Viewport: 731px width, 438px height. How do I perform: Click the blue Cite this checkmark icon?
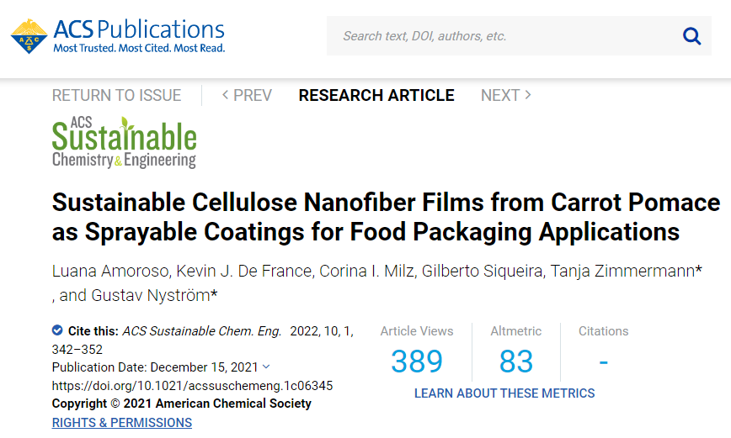(x=57, y=330)
